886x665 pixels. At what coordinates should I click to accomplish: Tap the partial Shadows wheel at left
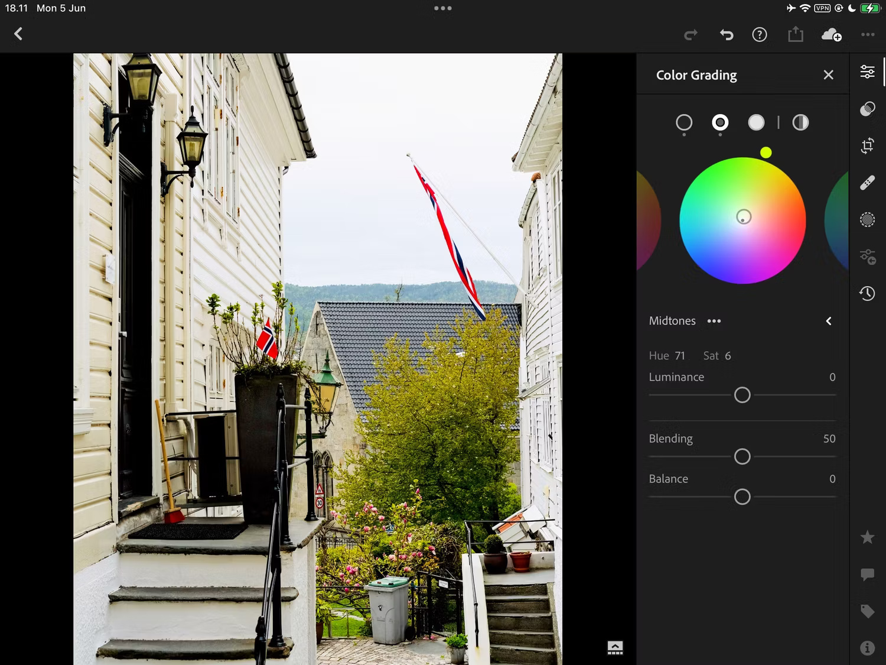(649, 220)
